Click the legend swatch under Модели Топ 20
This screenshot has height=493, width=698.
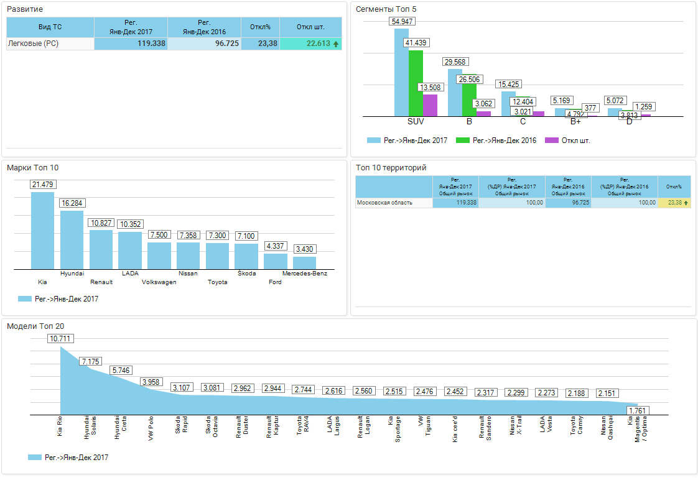coord(35,458)
